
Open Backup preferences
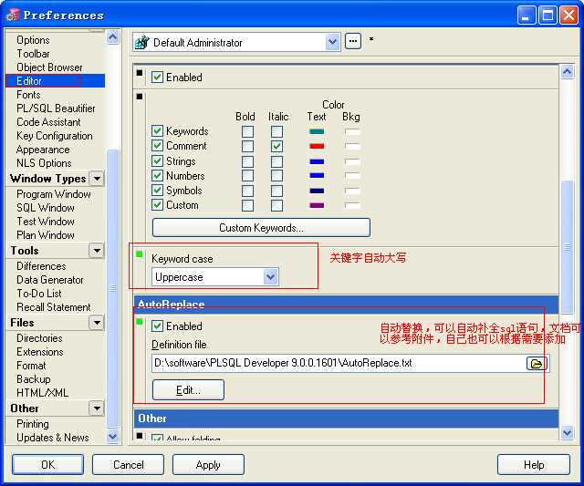click(x=34, y=378)
